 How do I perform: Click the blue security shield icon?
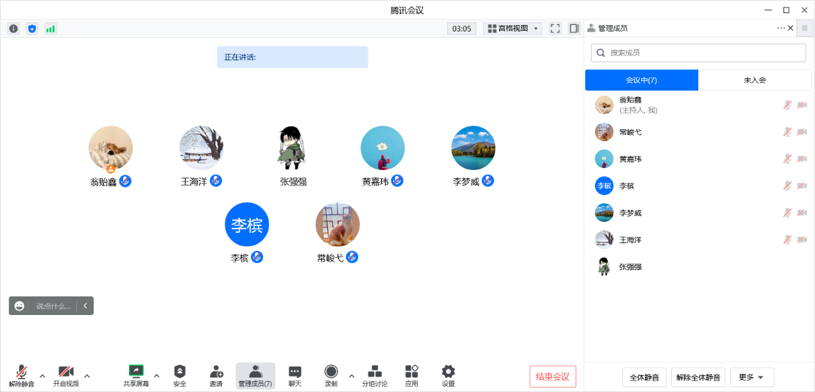(32, 28)
